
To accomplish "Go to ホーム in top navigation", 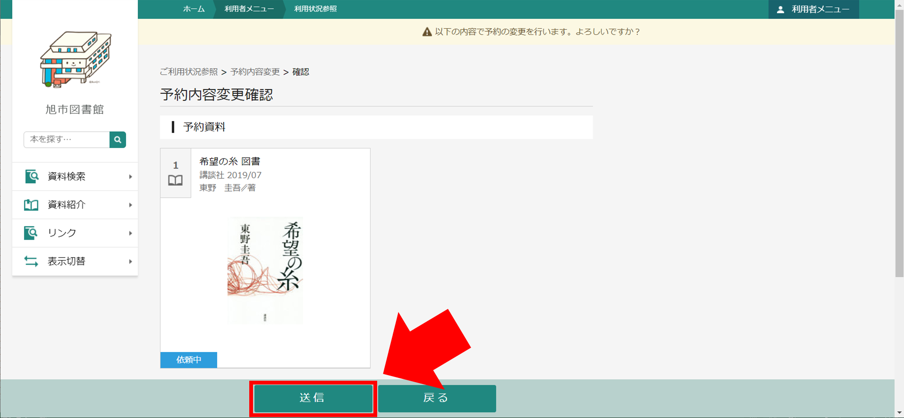I will pyautogui.click(x=194, y=9).
